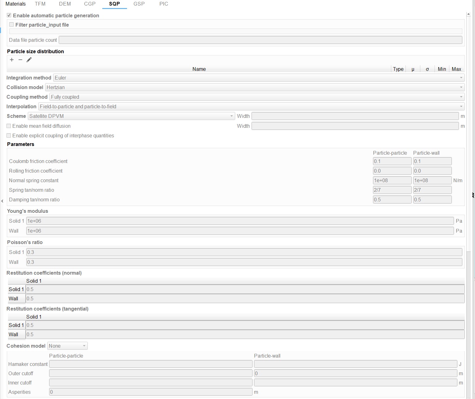The height and width of the screenshot is (399, 475).
Task: Click the Name column header
Action: pyautogui.click(x=199, y=69)
